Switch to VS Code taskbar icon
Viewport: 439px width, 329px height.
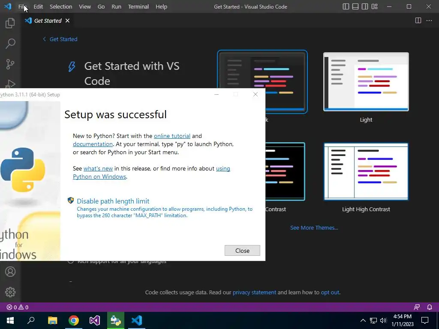137,320
